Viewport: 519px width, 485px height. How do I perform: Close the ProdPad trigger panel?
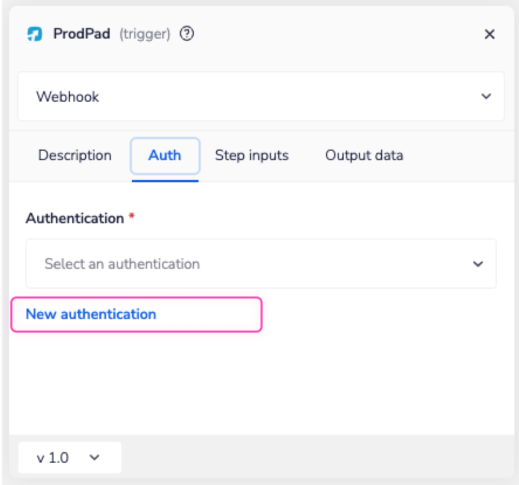(x=490, y=34)
